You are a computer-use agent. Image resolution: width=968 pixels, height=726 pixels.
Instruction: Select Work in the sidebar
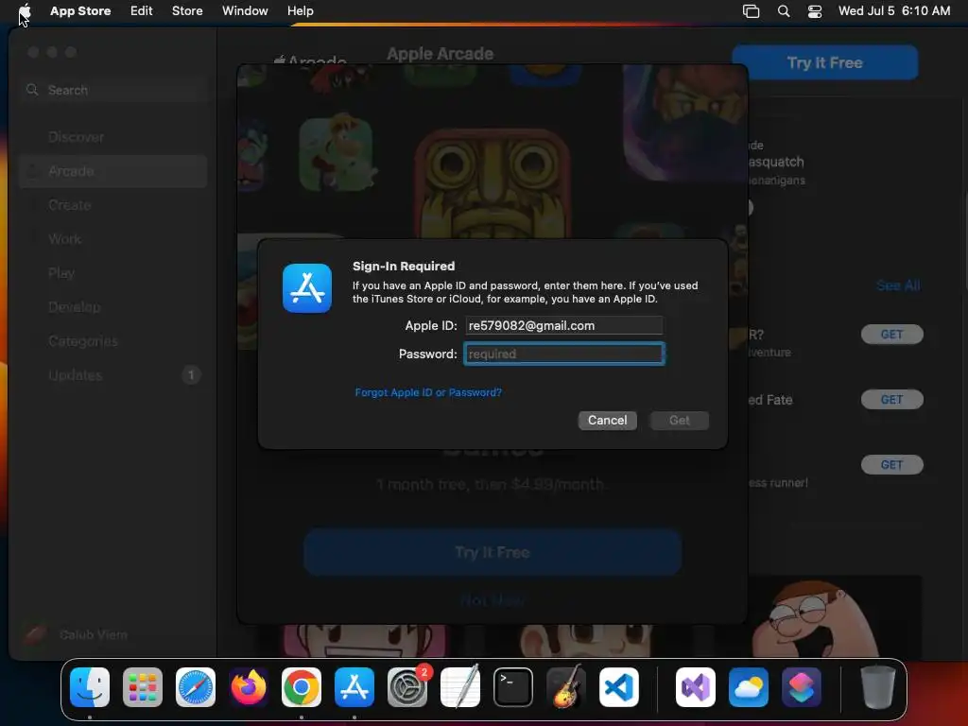113,239
